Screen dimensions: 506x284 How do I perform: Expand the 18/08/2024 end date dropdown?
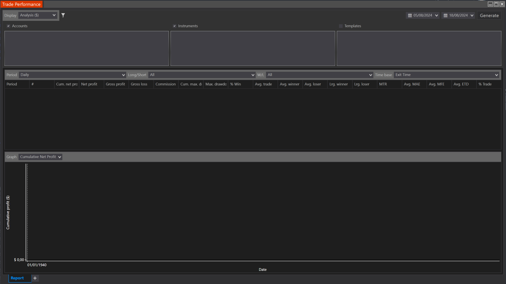click(472, 16)
